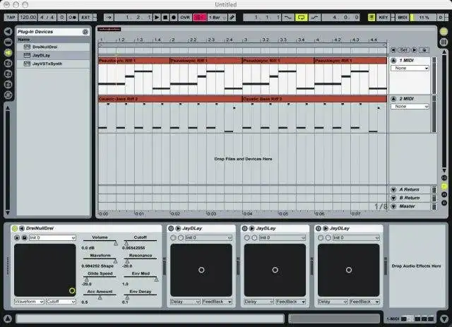452x327 pixels.
Task: Click the Play button in the transport
Action: [157, 17]
